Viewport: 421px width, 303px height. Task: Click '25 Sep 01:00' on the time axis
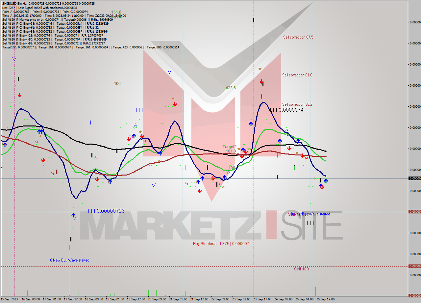tap(304, 299)
